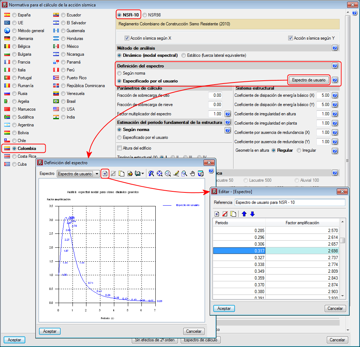Click the Espectro de usuario button
Viewport: 360px width, 347px height.
point(309,80)
